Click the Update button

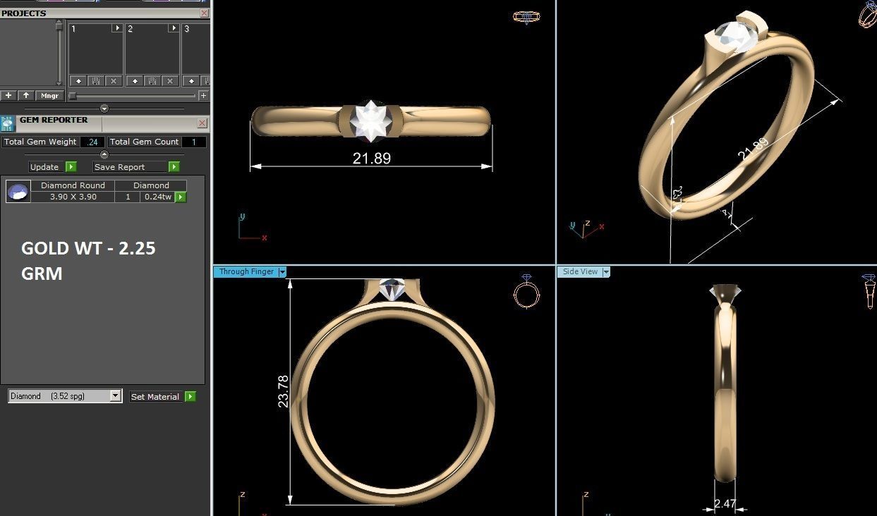click(x=44, y=167)
